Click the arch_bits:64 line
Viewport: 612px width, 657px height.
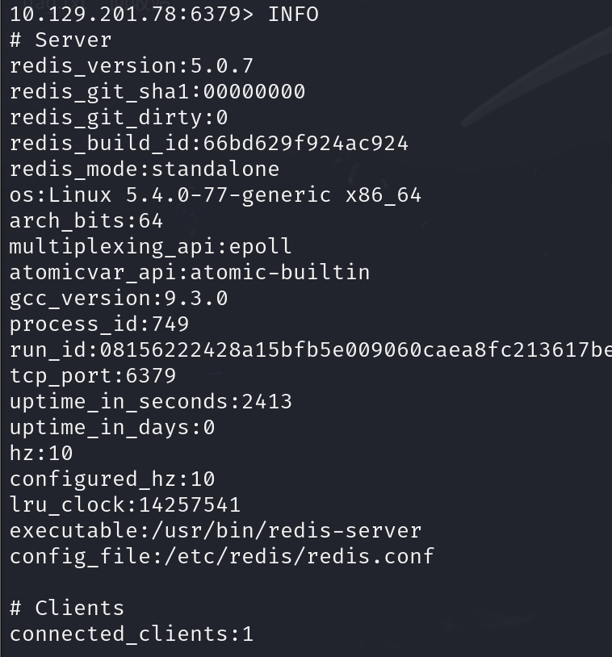(x=86, y=221)
